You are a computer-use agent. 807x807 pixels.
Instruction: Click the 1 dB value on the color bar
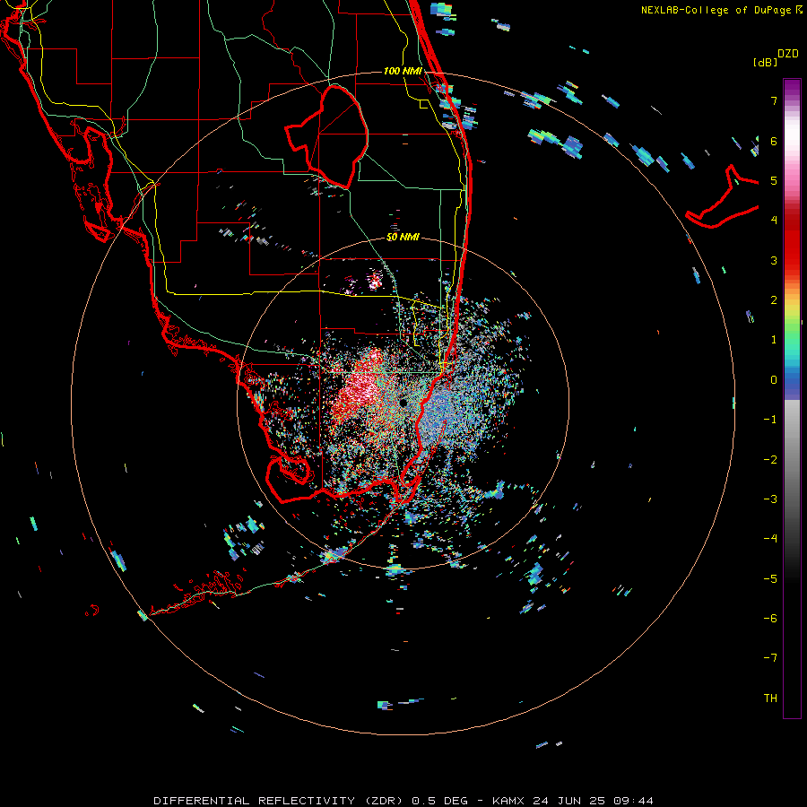click(x=774, y=340)
